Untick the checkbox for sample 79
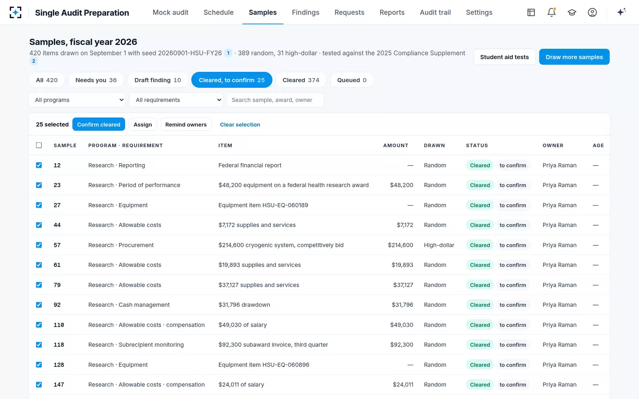The width and height of the screenshot is (639, 399). pos(39,285)
